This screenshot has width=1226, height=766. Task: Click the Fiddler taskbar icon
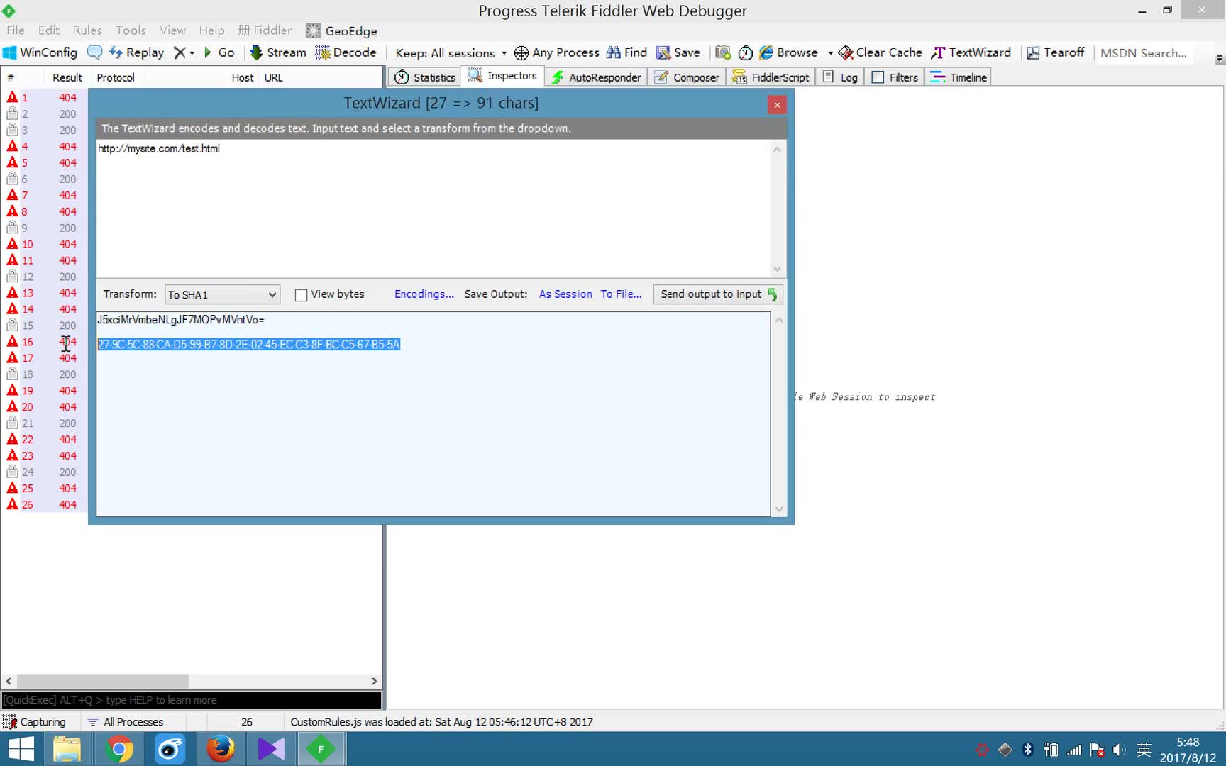point(321,749)
